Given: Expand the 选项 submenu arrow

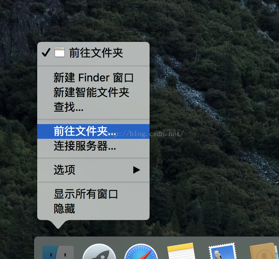Looking at the screenshot, I should (136, 170).
